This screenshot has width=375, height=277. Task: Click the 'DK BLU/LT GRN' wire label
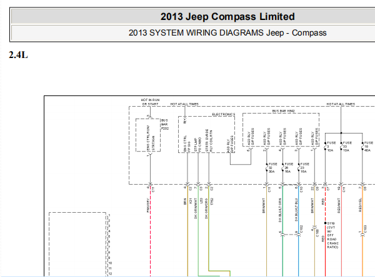280,210
